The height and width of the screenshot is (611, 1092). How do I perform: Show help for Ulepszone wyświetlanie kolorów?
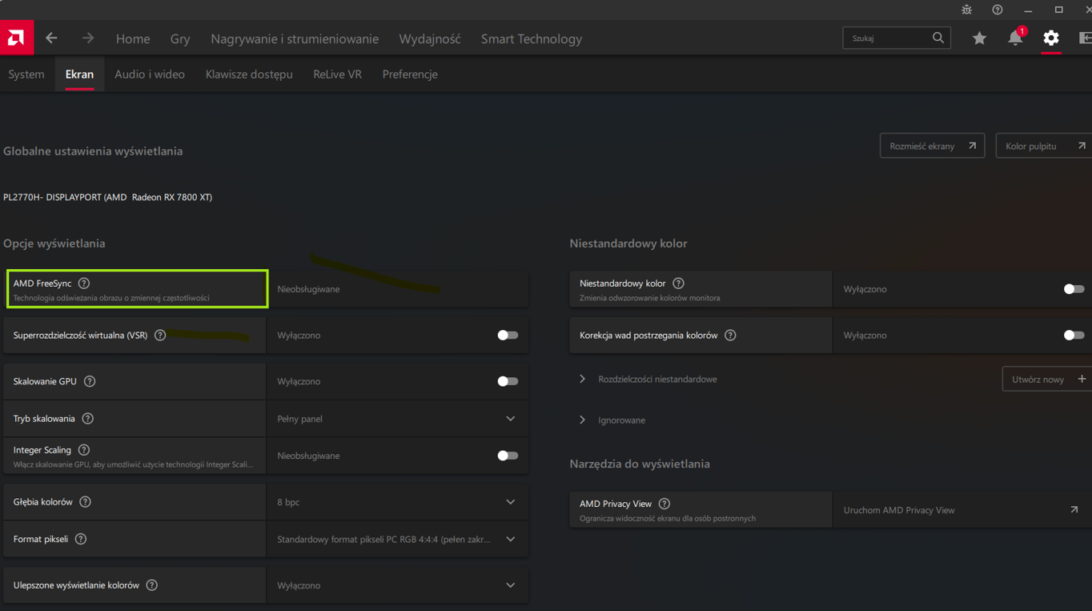152,585
